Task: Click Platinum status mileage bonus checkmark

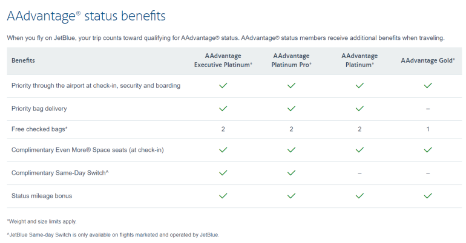Action: pyautogui.click(x=359, y=196)
